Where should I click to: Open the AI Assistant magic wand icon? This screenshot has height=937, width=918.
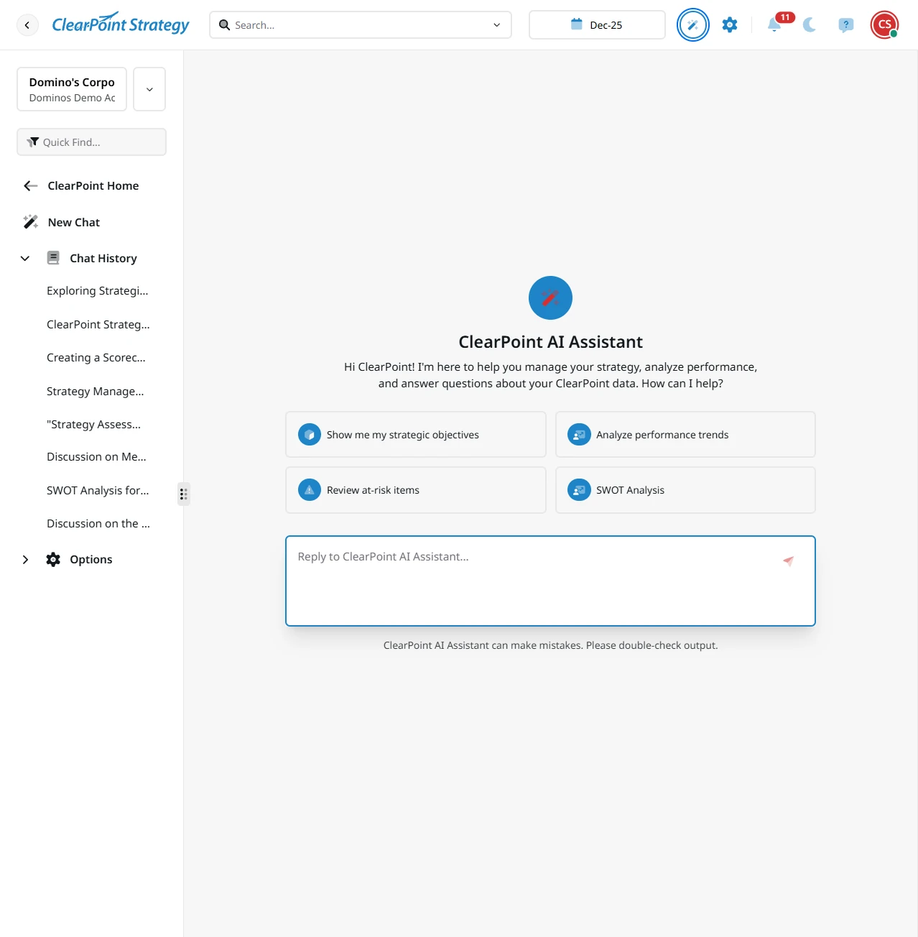click(693, 25)
